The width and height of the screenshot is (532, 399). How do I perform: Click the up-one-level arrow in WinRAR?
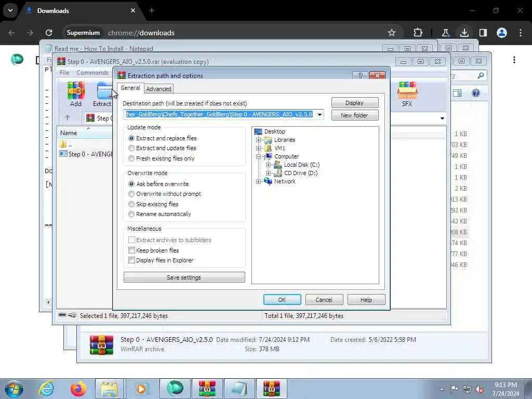68,118
